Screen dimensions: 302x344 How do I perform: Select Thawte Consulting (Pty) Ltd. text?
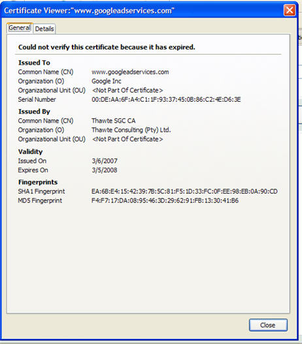[x=131, y=130]
